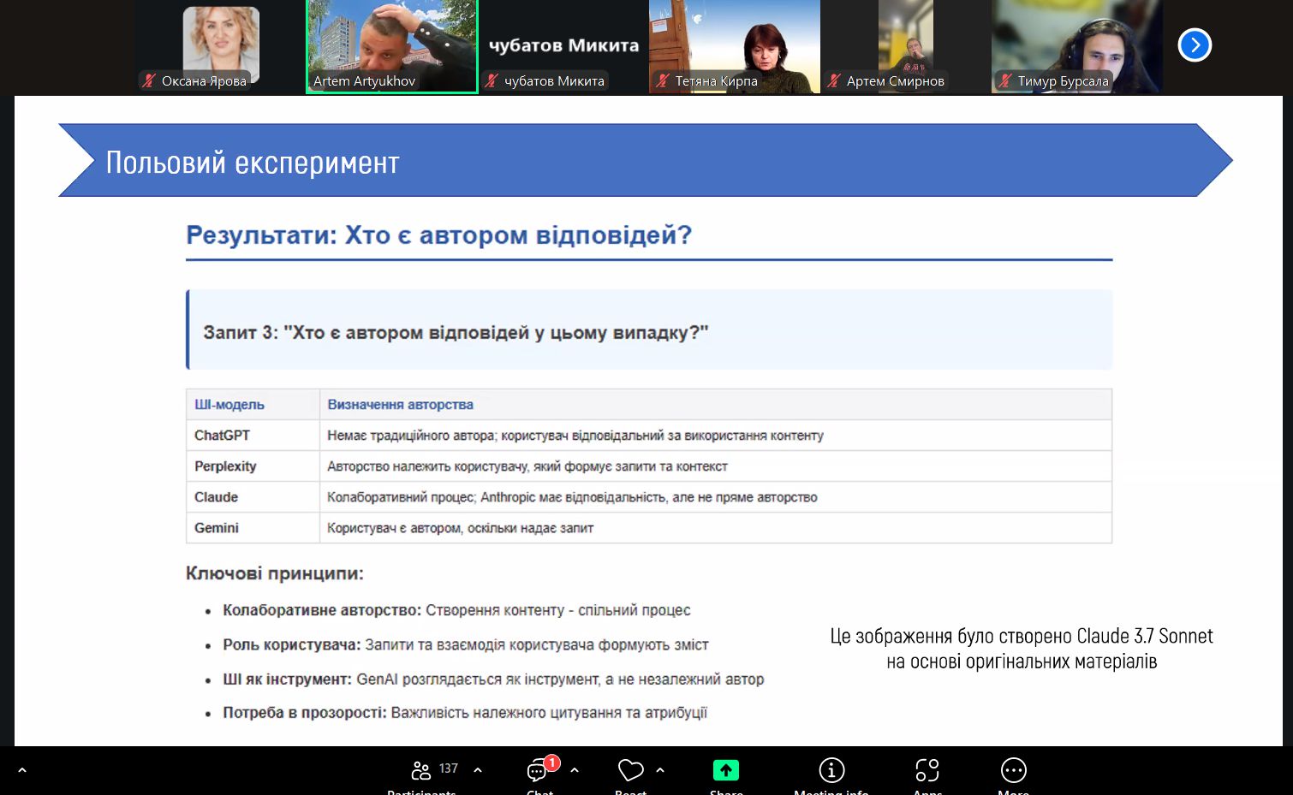1293x795 pixels.
Task: Select Оксана Ярова's video thumbnail
Action: [x=221, y=43]
